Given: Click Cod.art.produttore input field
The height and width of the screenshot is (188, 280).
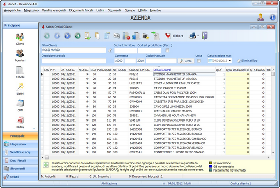Looking at the screenshot, I should click(x=149, y=50).
